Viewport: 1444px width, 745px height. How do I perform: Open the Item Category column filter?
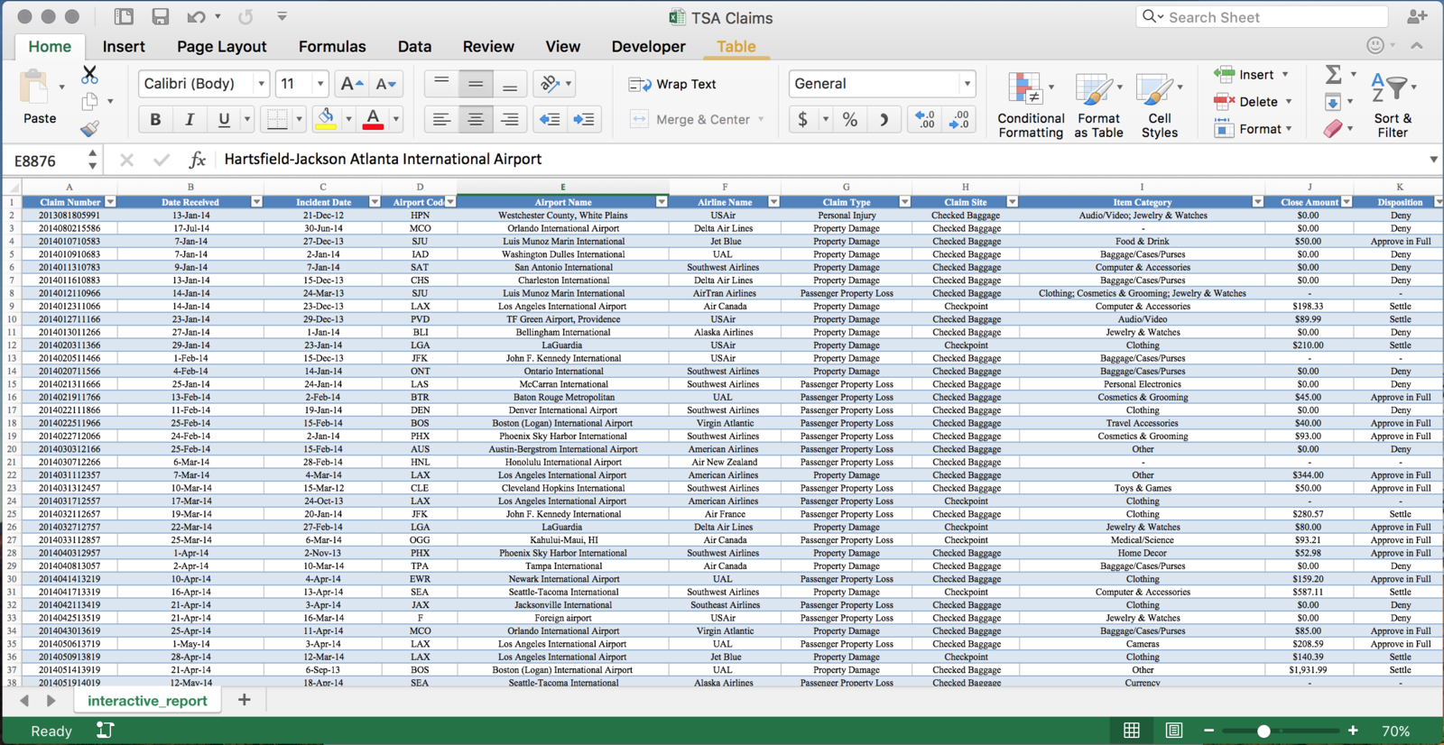[x=1257, y=202]
